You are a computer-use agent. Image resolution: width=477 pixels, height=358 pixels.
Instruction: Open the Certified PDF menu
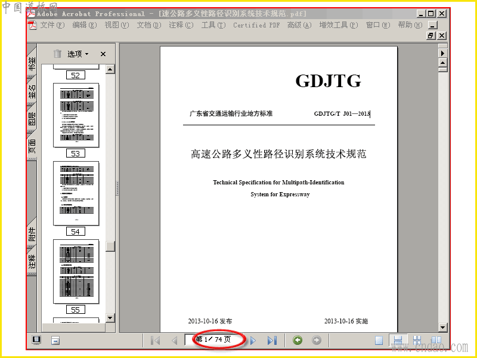tap(256, 25)
